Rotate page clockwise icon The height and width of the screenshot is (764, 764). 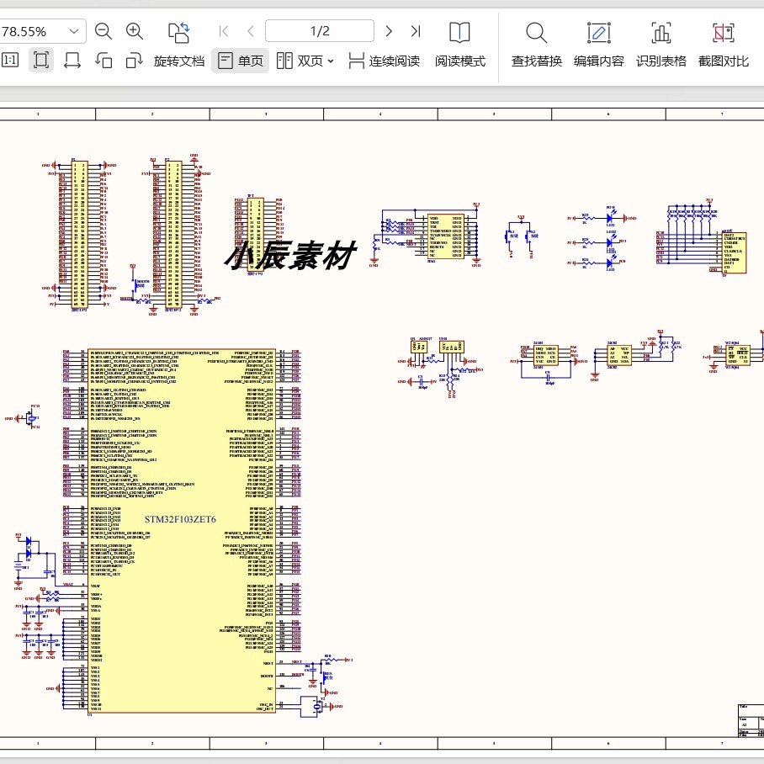[x=135, y=61]
